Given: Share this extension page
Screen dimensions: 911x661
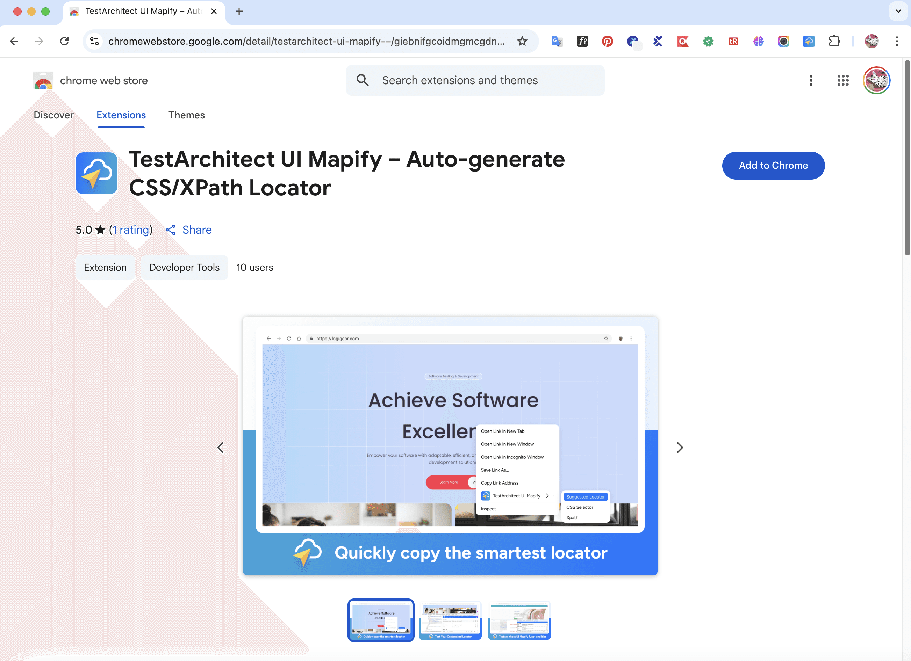Looking at the screenshot, I should click(x=188, y=230).
